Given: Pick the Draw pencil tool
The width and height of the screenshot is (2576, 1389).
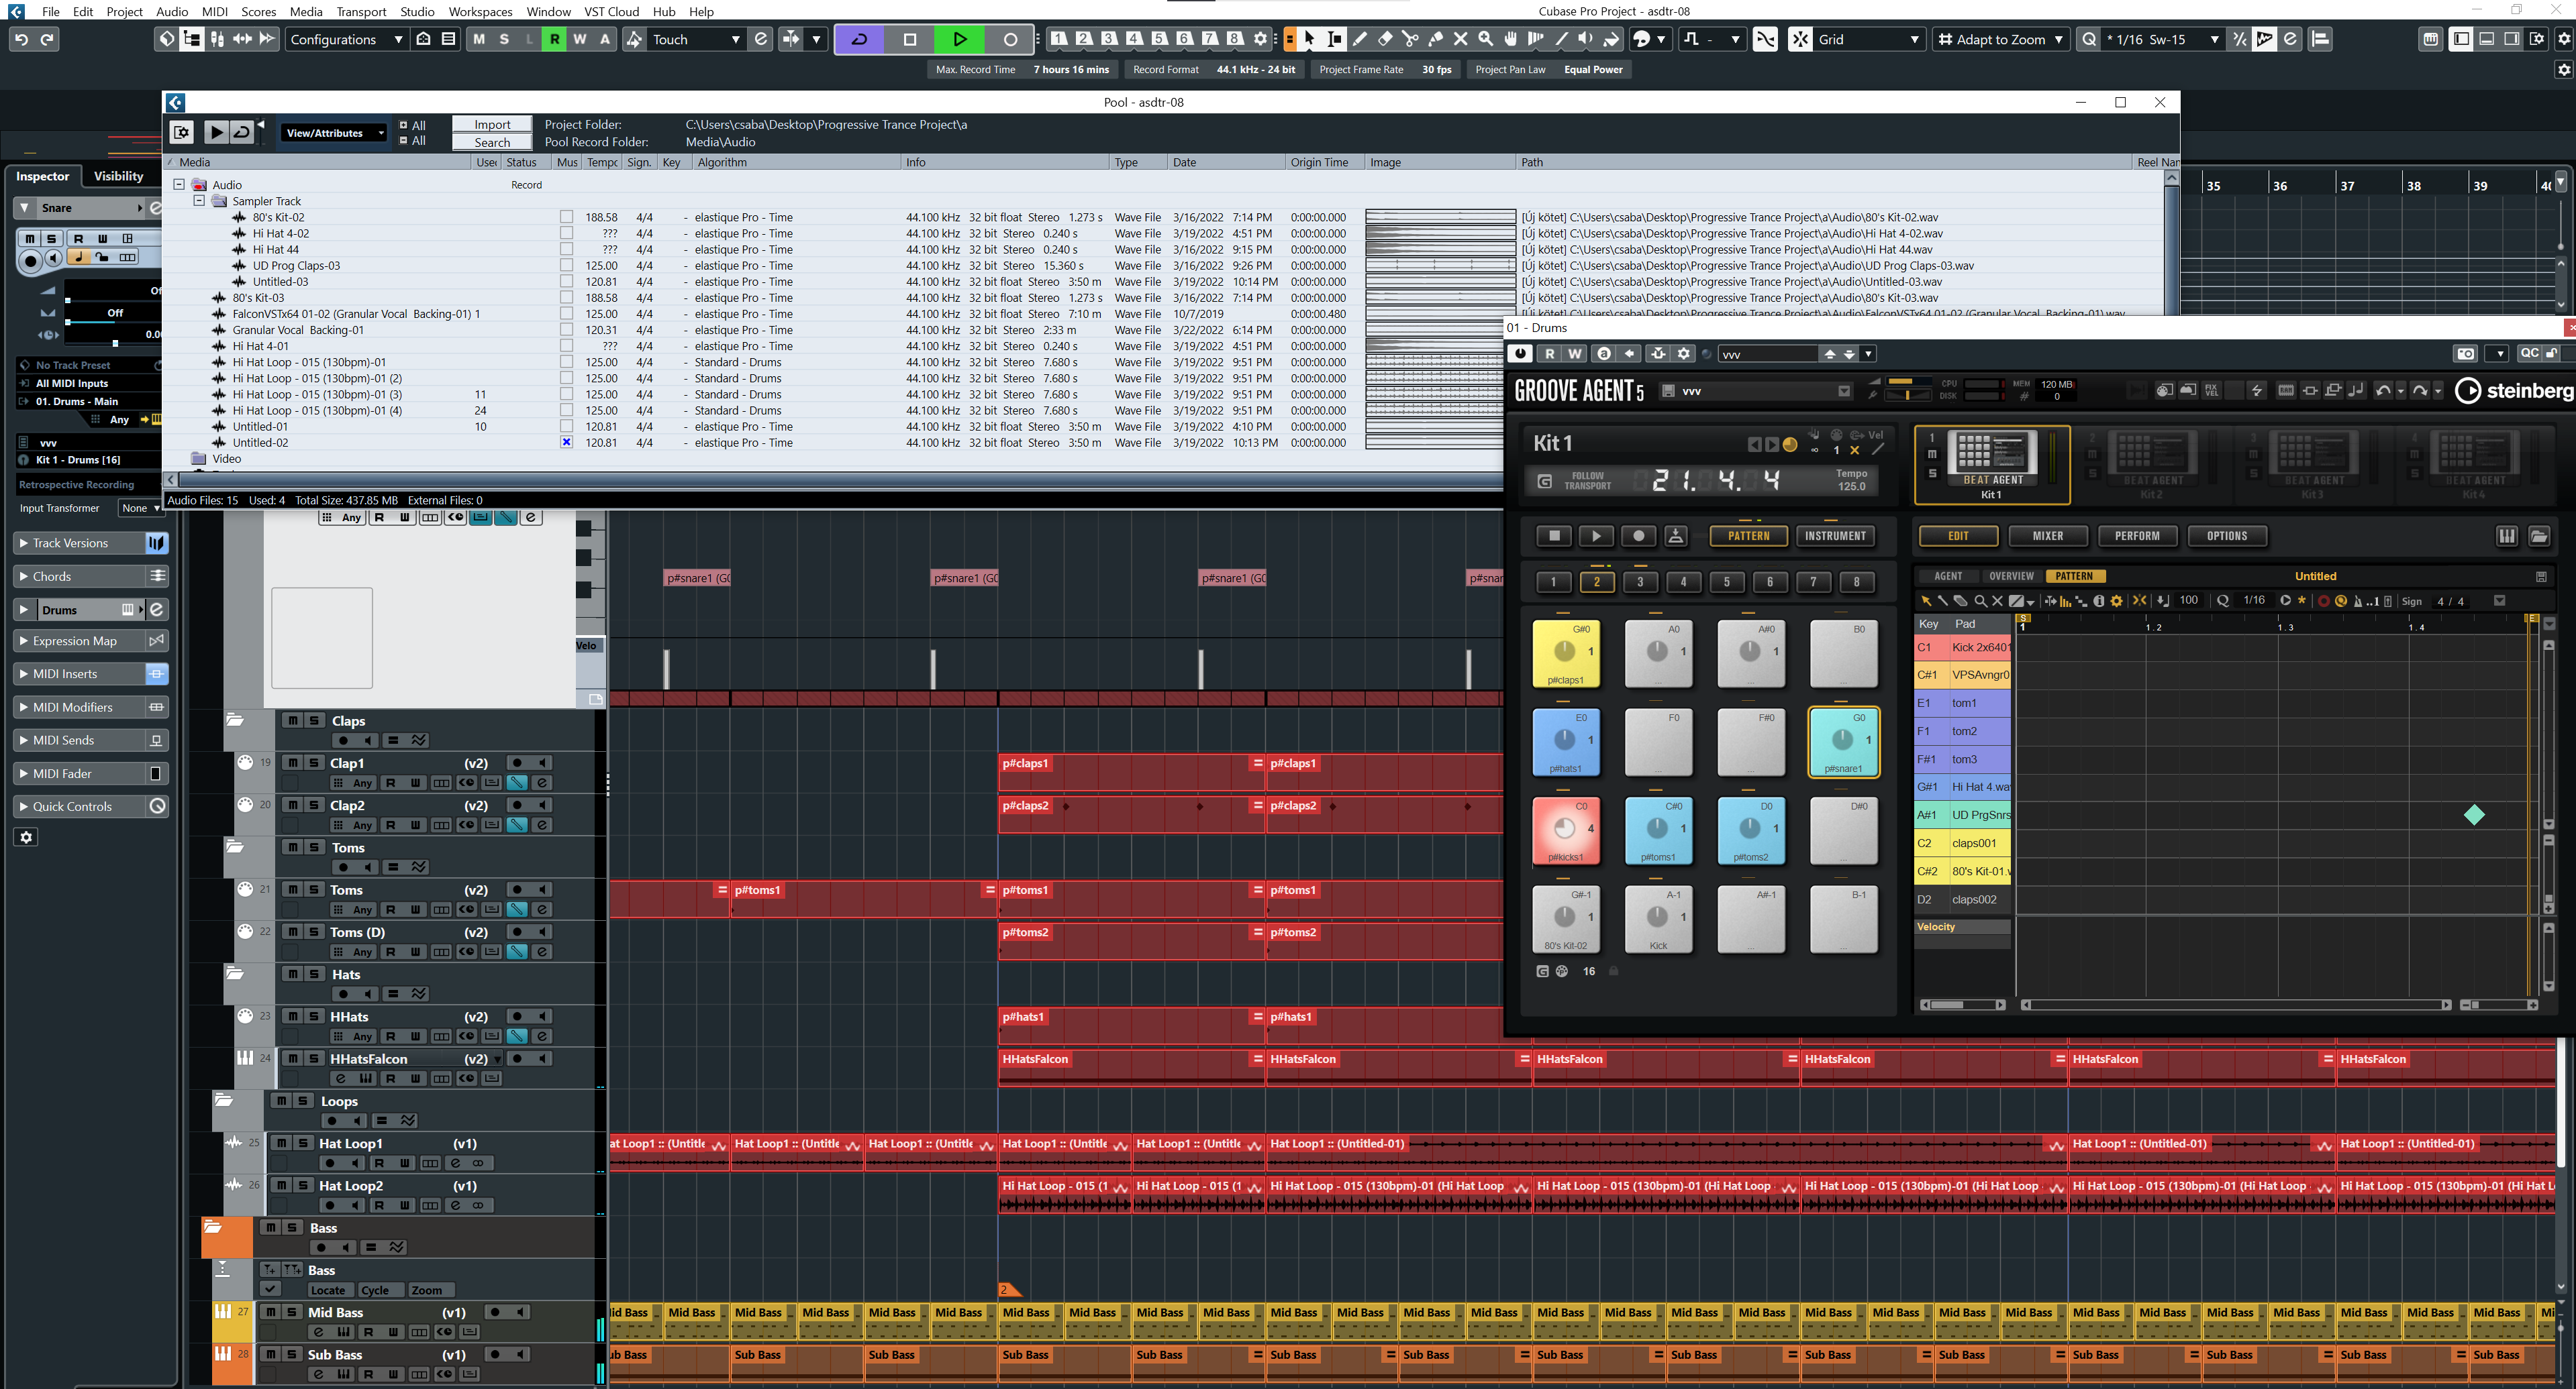Looking at the screenshot, I should pos(1360,39).
